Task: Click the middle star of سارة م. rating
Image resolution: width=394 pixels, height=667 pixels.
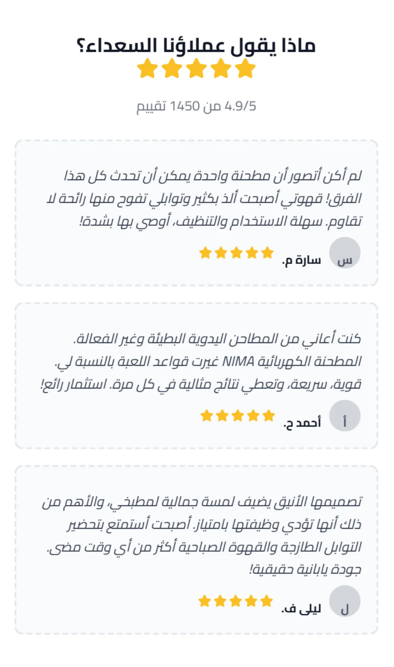Action: pos(236,252)
